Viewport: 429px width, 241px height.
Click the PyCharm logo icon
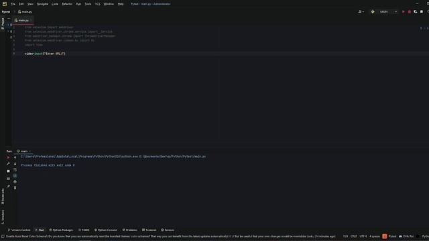(5, 4)
